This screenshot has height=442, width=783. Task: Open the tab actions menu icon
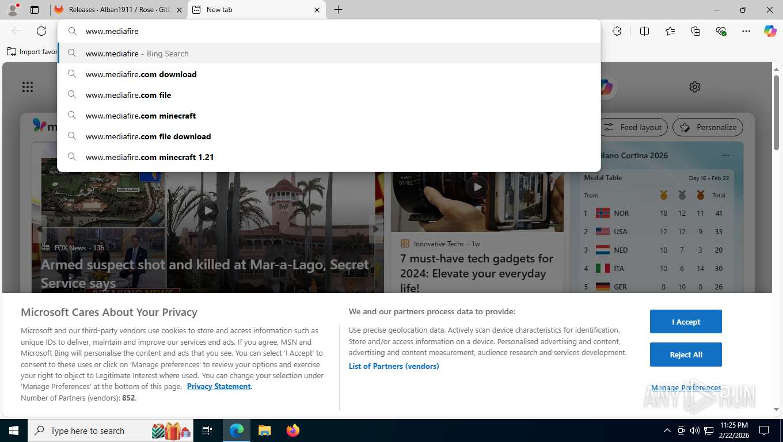point(35,10)
